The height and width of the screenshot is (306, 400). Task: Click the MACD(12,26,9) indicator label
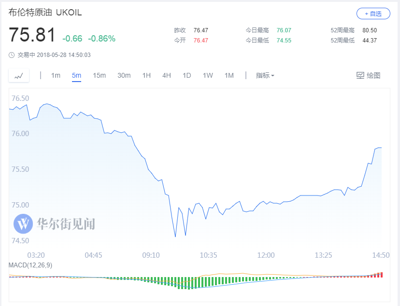coord(31,265)
